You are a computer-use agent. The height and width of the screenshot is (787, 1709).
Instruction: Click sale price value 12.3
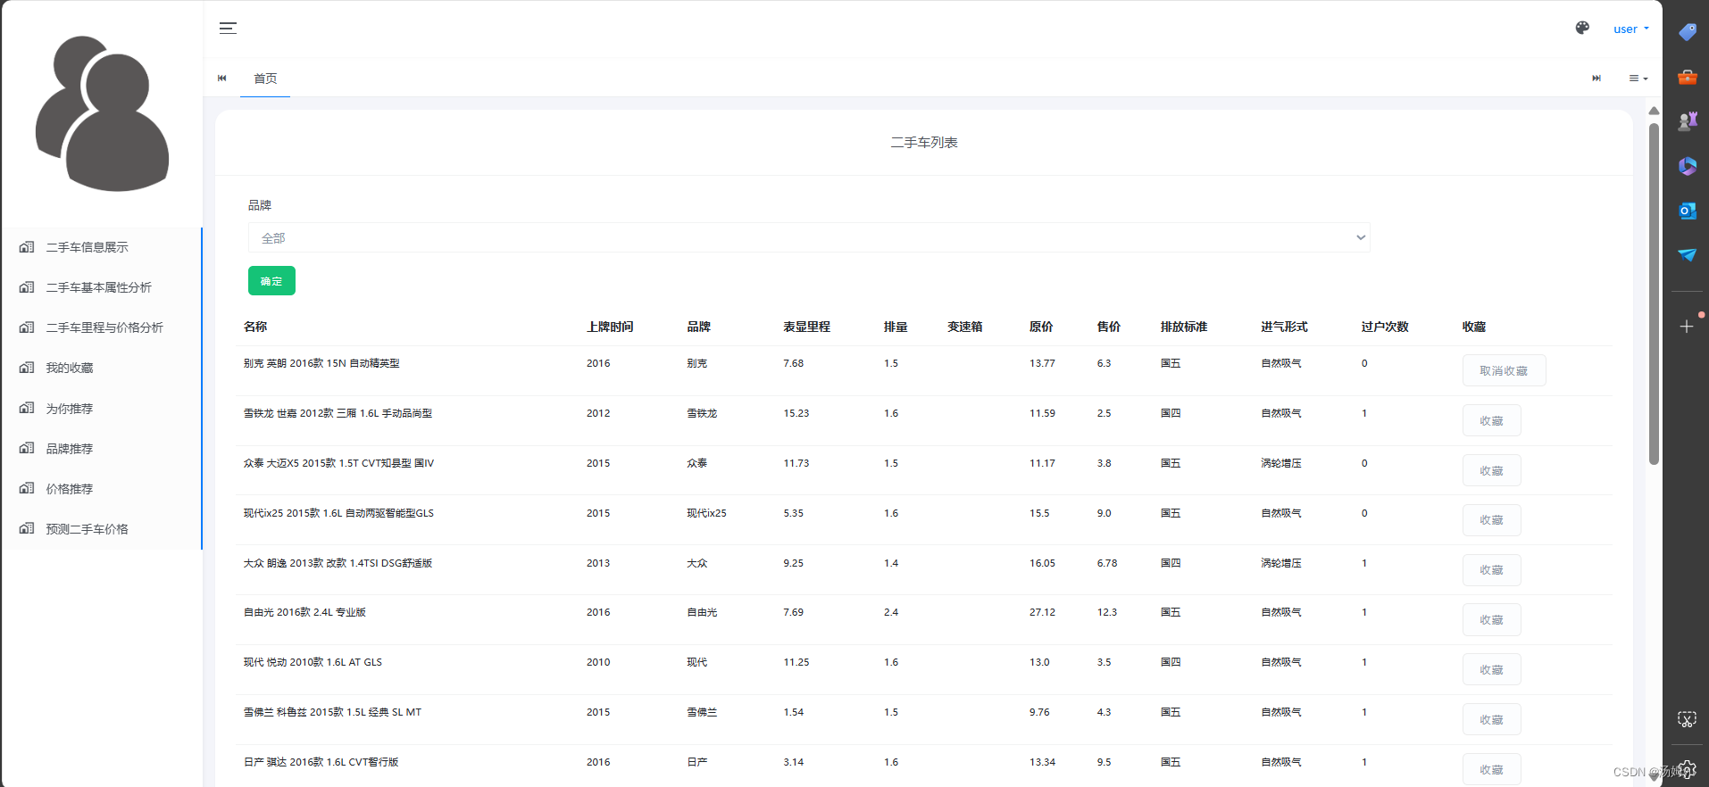click(x=1107, y=612)
